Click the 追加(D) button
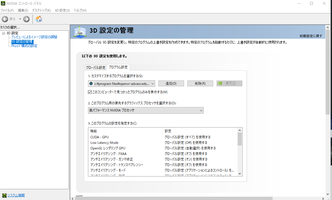The image size is (332, 200). tap(171, 84)
